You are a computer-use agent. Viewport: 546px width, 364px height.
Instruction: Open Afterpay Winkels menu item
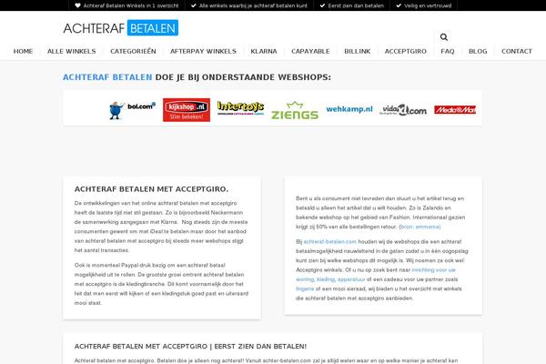click(x=203, y=51)
